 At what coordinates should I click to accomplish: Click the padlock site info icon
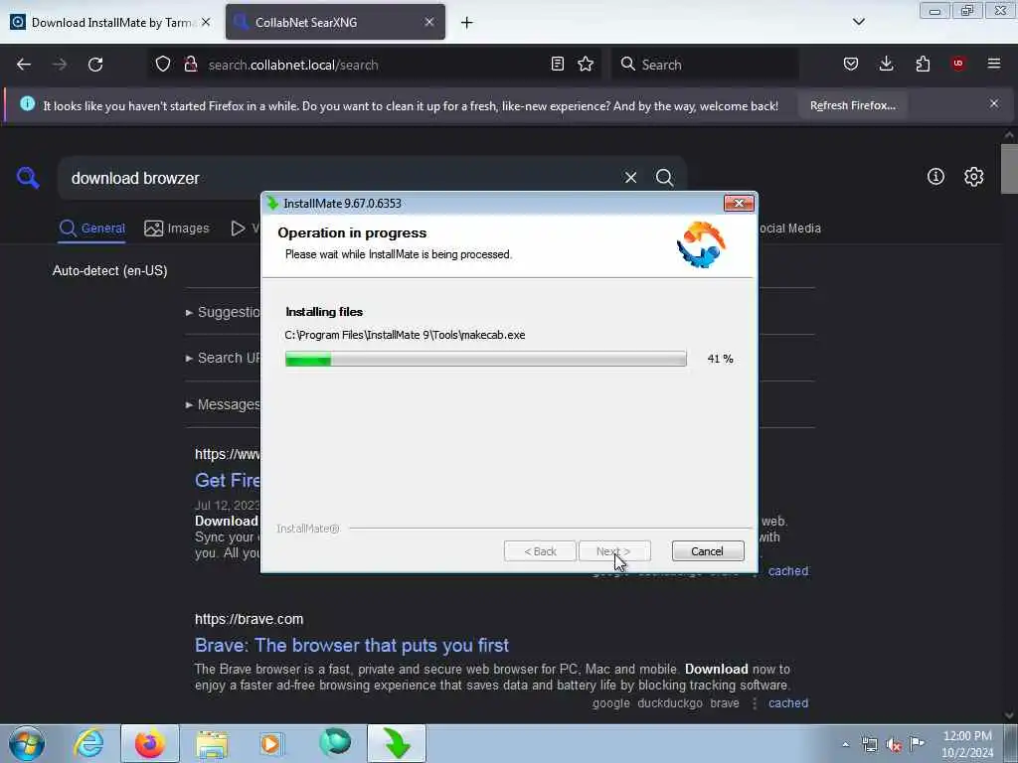coord(190,64)
